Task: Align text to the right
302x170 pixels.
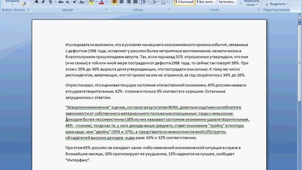Action: 128,2
